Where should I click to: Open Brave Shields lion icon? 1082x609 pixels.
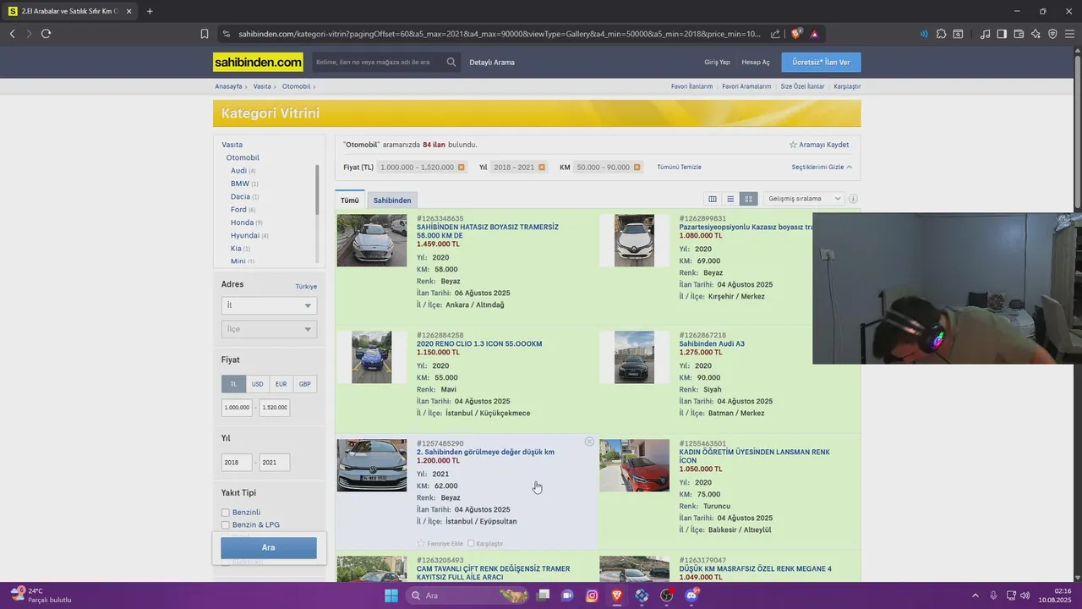796,34
